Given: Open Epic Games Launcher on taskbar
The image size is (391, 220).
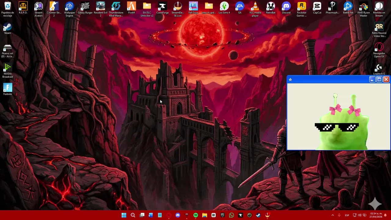Looking at the screenshot, I should 223,215.
